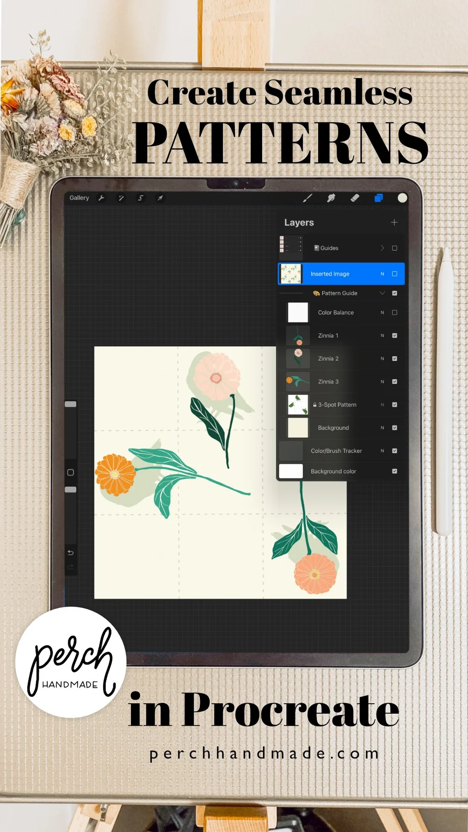Image resolution: width=468 pixels, height=832 pixels.
Task: Open blend mode N of Color/Brush Tracker
Action: pyautogui.click(x=382, y=451)
